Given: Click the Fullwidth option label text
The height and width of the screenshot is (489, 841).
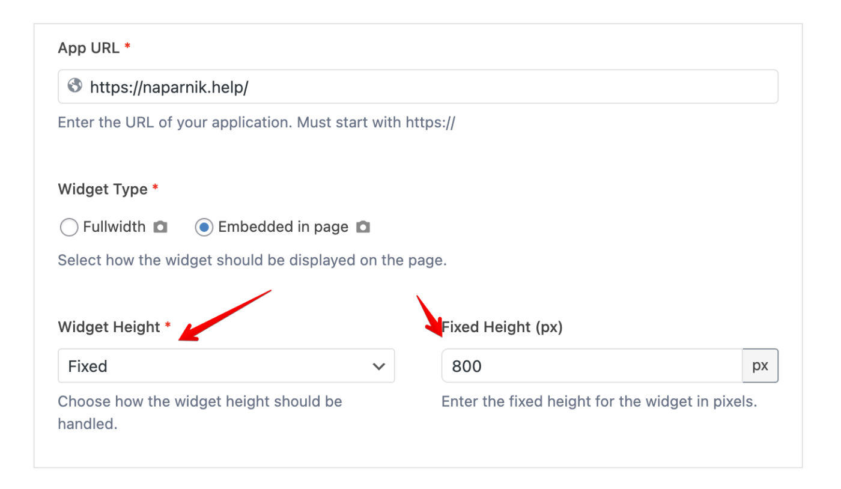Looking at the screenshot, I should [114, 227].
